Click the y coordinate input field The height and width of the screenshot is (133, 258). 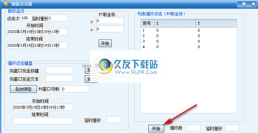click(110, 21)
